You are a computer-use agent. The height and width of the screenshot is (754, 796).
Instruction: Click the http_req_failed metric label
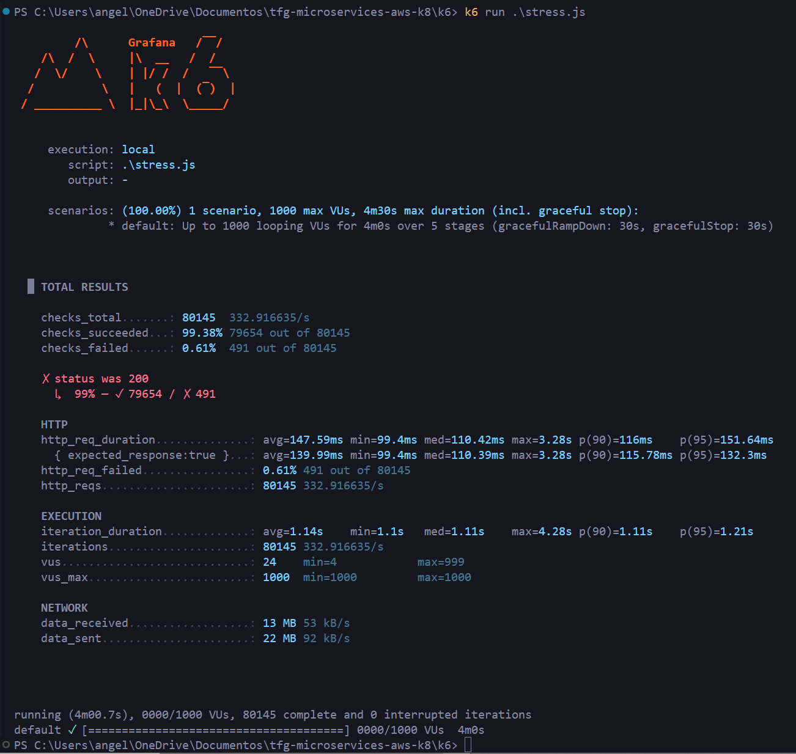(x=91, y=470)
